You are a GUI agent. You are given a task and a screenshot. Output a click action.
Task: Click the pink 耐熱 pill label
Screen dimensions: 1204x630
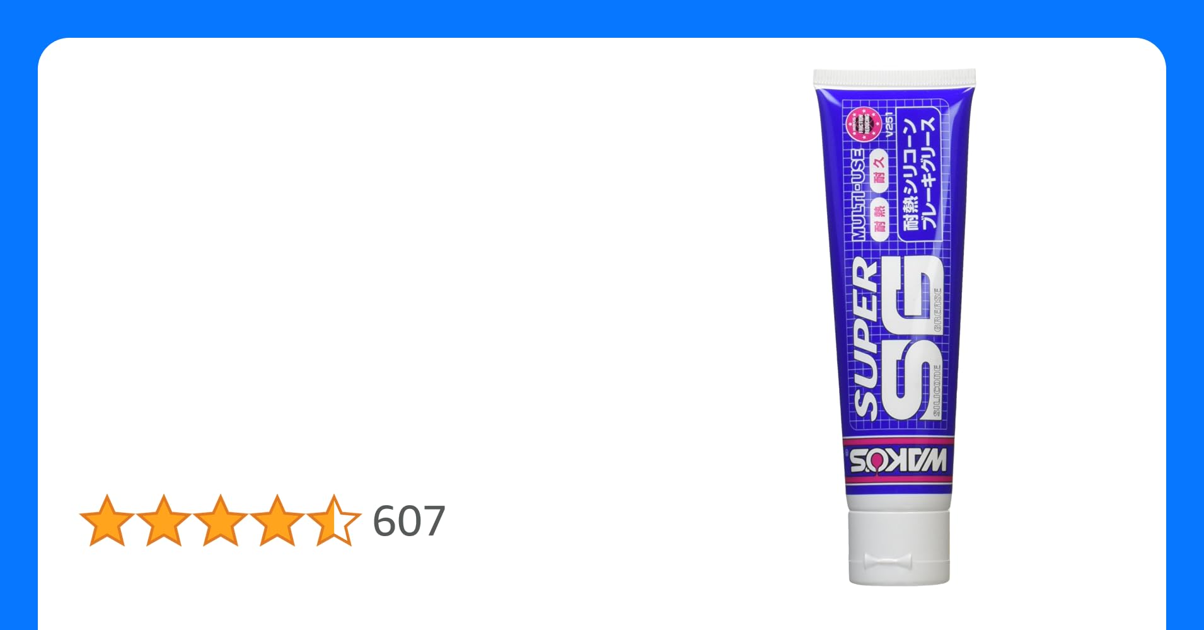click(879, 219)
